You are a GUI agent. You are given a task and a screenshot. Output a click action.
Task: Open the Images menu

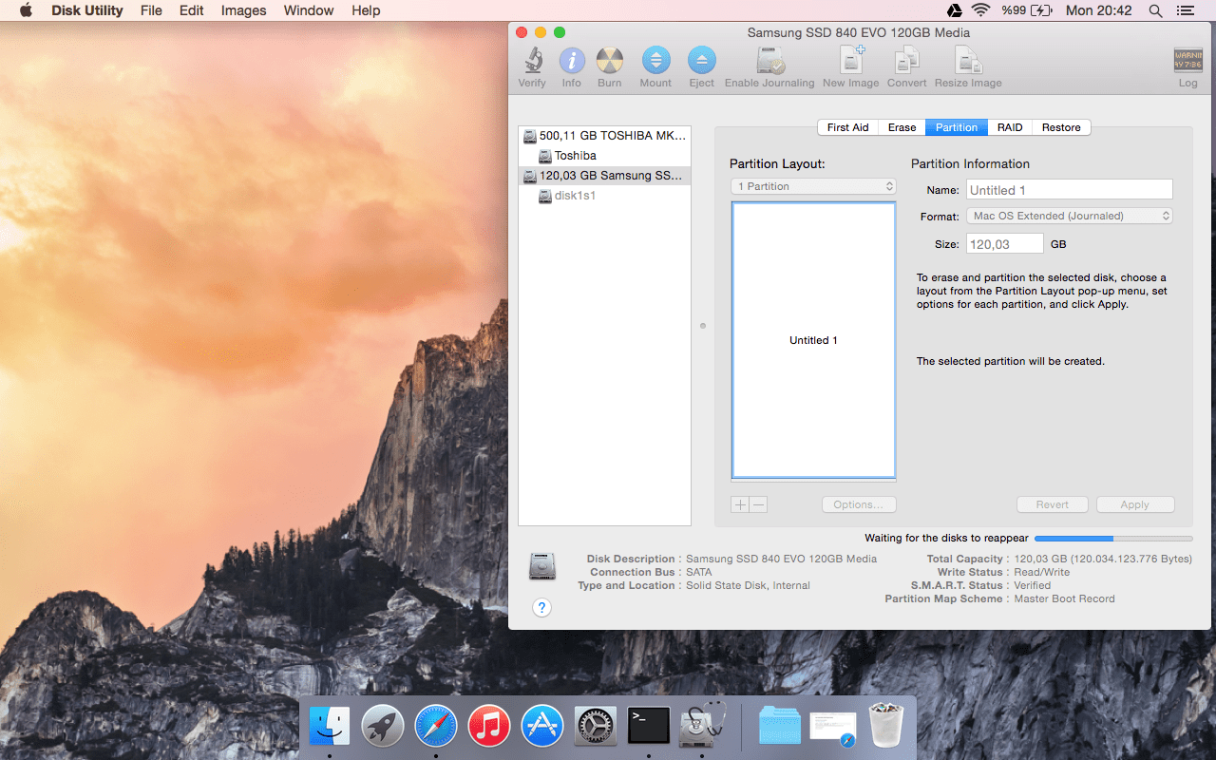(243, 10)
